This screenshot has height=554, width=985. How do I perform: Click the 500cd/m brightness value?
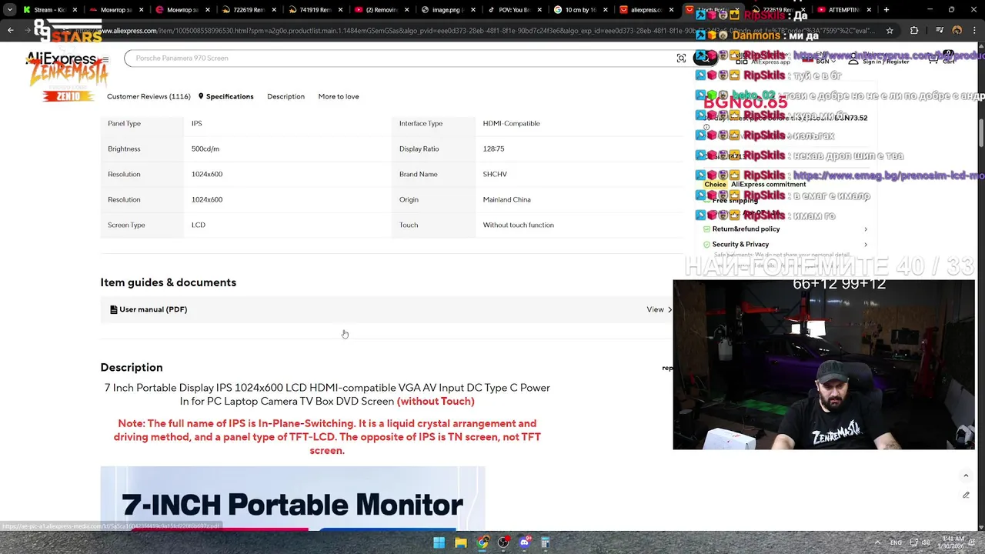tap(205, 149)
